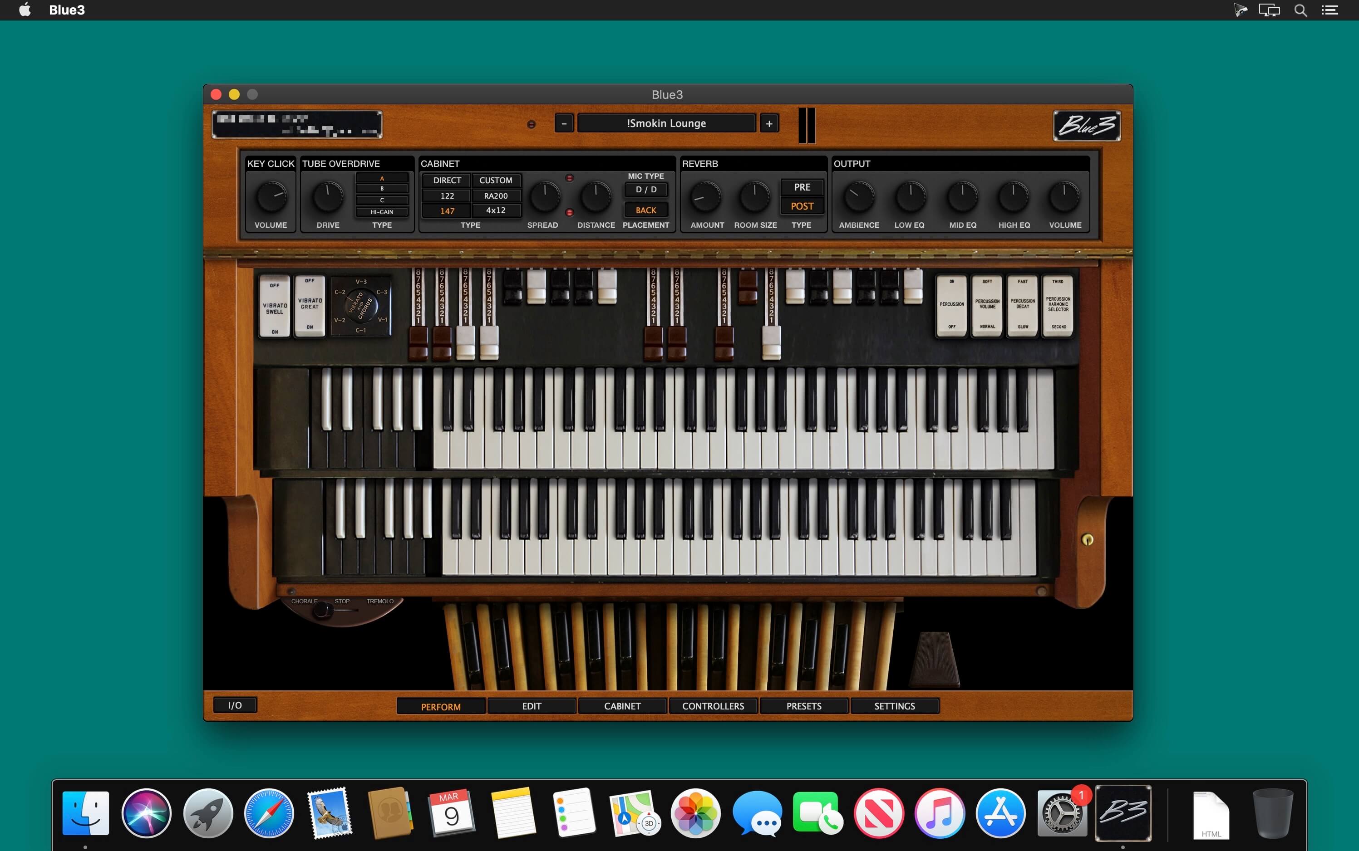Select DIRECT cabinet type
The height and width of the screenshot is (851, 1359).
point(447,180)
